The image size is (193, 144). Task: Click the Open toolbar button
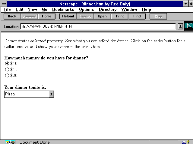[102, 16]
